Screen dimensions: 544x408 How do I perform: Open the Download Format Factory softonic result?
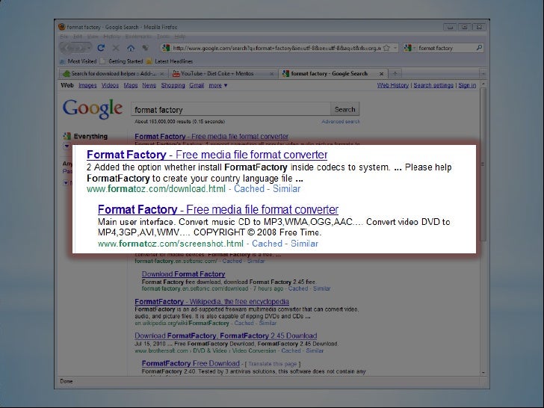pyautogui.click(x=183, y=274)
